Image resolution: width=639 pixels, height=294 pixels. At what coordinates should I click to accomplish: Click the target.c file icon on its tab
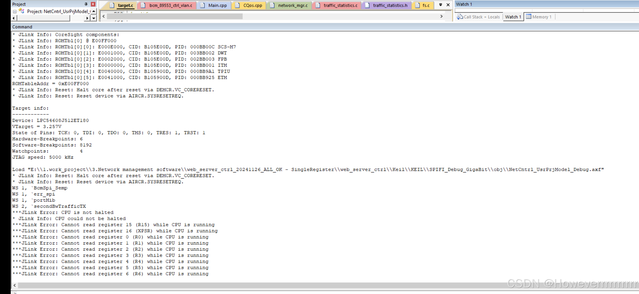tap(112, 5)
